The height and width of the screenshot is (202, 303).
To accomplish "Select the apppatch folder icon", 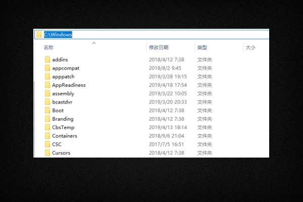I will tap(47, 77).
